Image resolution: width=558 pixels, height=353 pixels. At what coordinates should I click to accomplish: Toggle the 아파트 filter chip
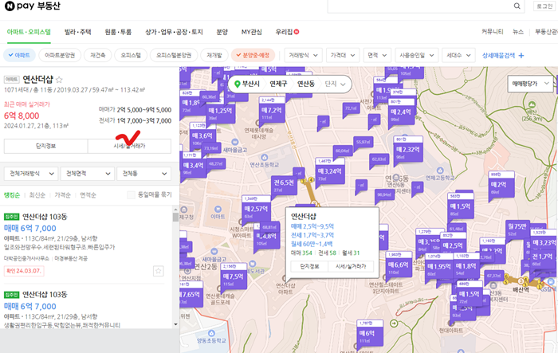pyautogui.click(x=19, y=56)
